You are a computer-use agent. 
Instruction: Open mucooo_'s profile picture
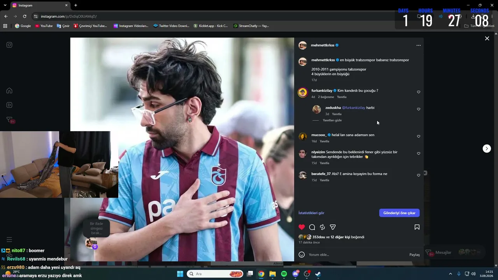pos(303,136)
